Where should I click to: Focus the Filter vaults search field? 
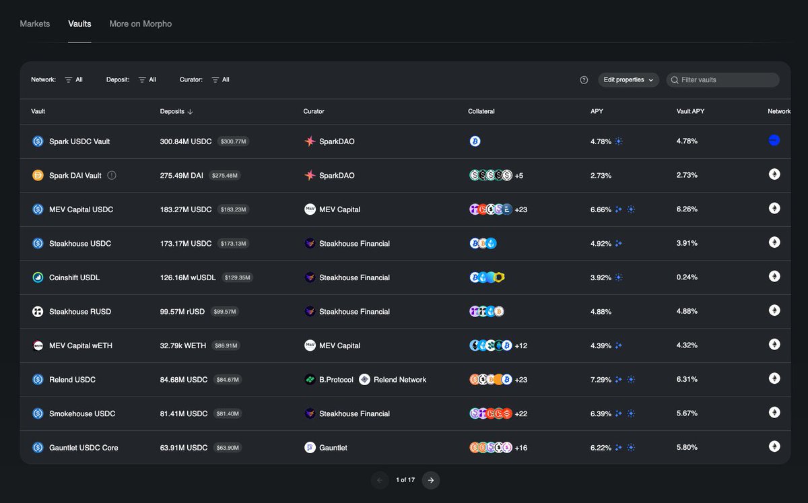click(x=722, y=79)
